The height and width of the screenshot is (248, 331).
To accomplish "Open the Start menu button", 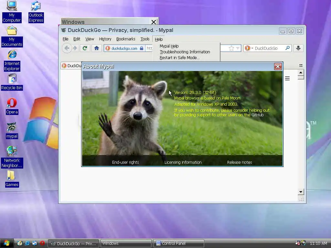I will tap(7, 243).
